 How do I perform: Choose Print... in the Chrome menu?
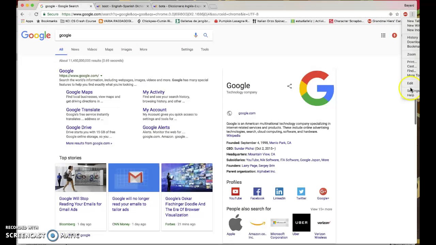pyautogui.click(x=411, y=62)
